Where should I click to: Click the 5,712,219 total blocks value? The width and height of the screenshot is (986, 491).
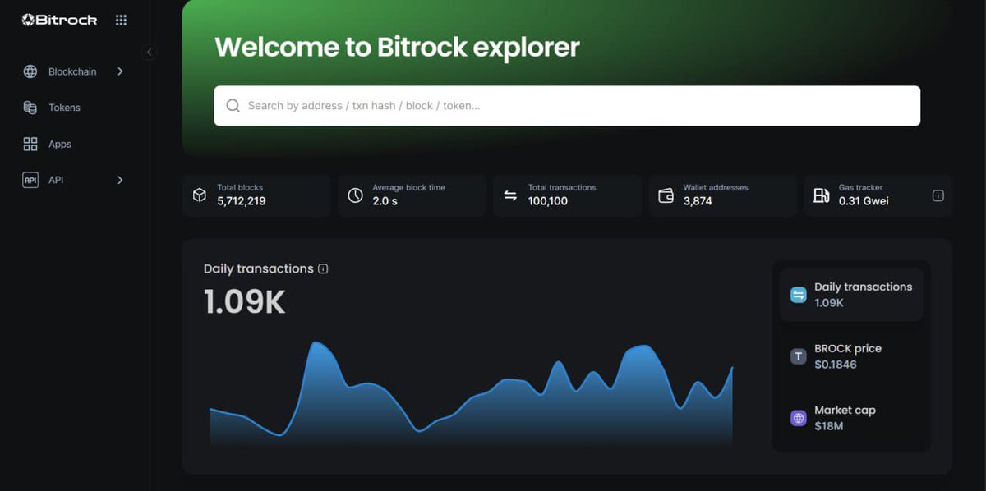coord(242,201)
